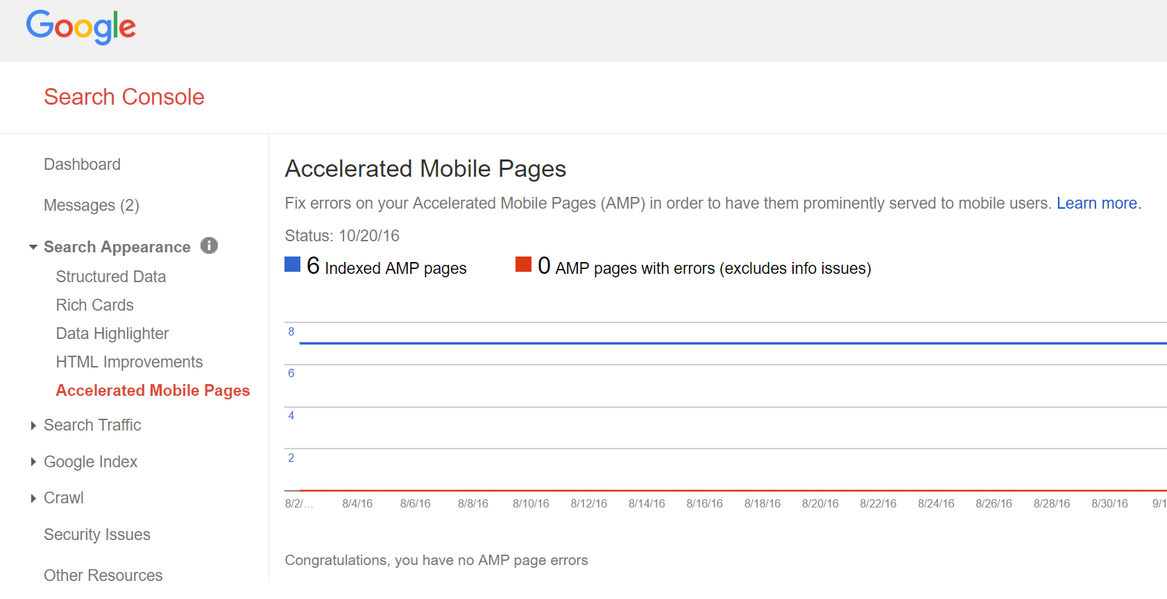Viewport: 1167px width, 599px height.
Task: Open Structured Data report
Action: pos(111,277)
